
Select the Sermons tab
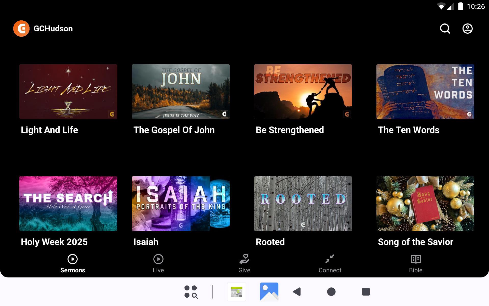click(x=73, y=264)
